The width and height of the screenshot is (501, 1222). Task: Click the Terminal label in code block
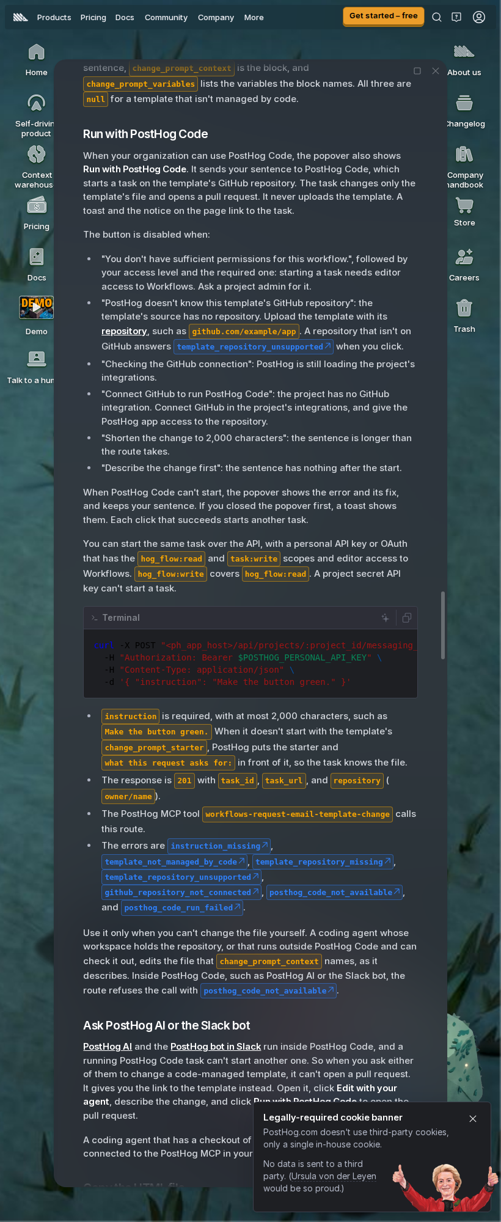(x=121, y=618)
